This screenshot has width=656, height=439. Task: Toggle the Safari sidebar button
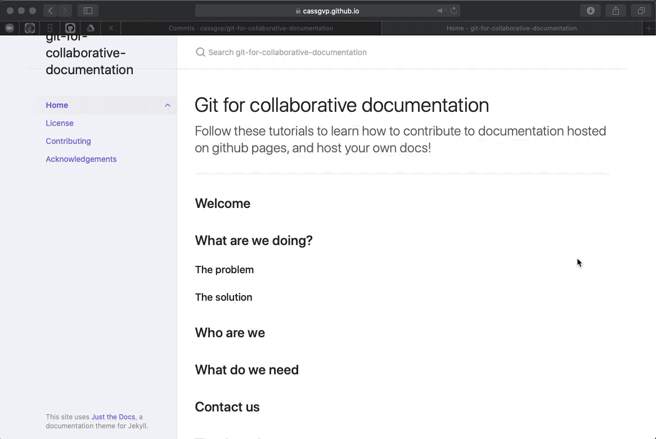[88, 11]
